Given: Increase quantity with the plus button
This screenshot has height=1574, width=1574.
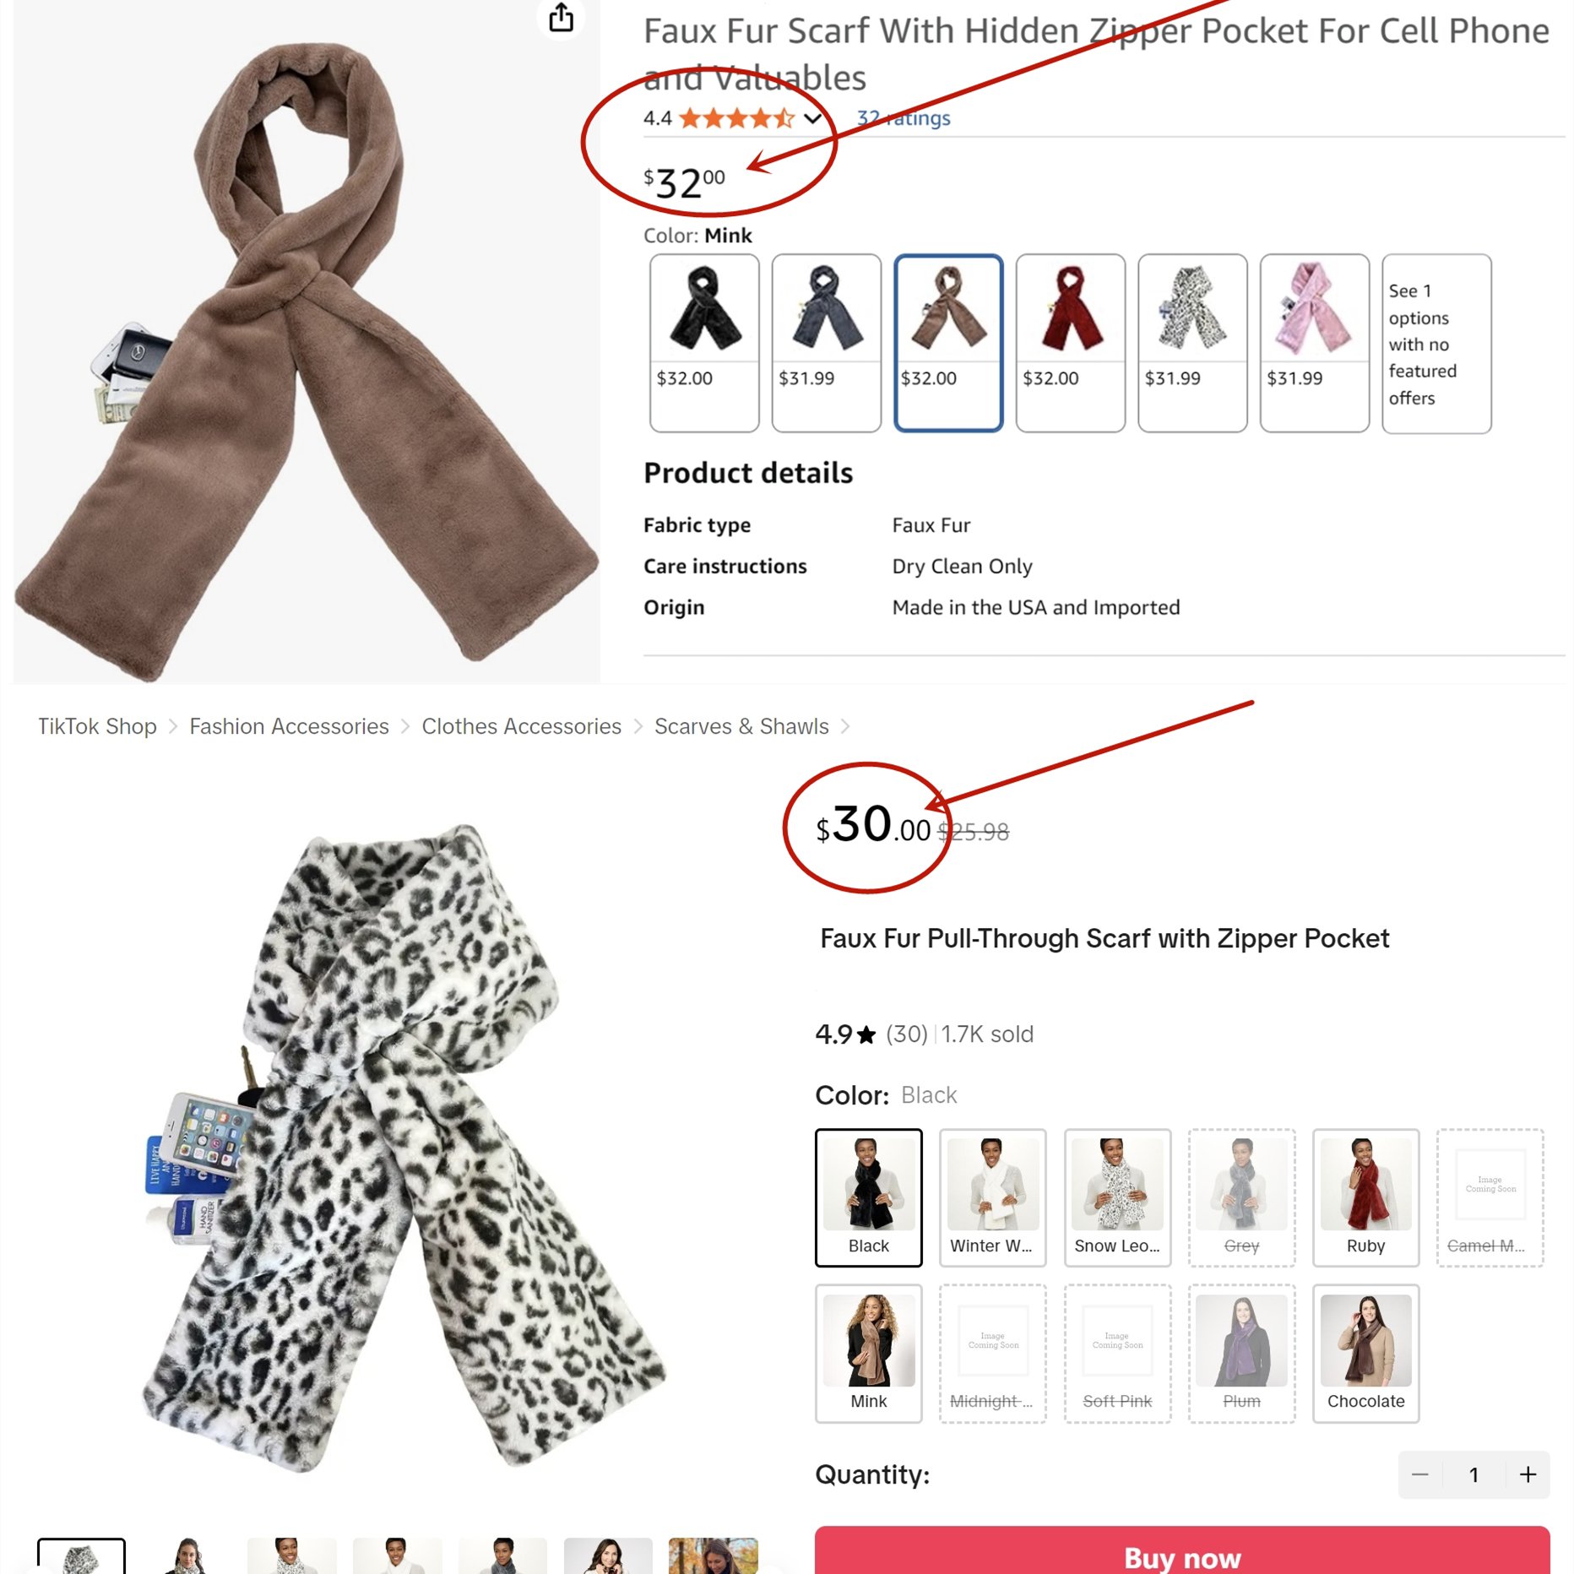Looking at the screenshot, I should (x=1528, y=1474).
